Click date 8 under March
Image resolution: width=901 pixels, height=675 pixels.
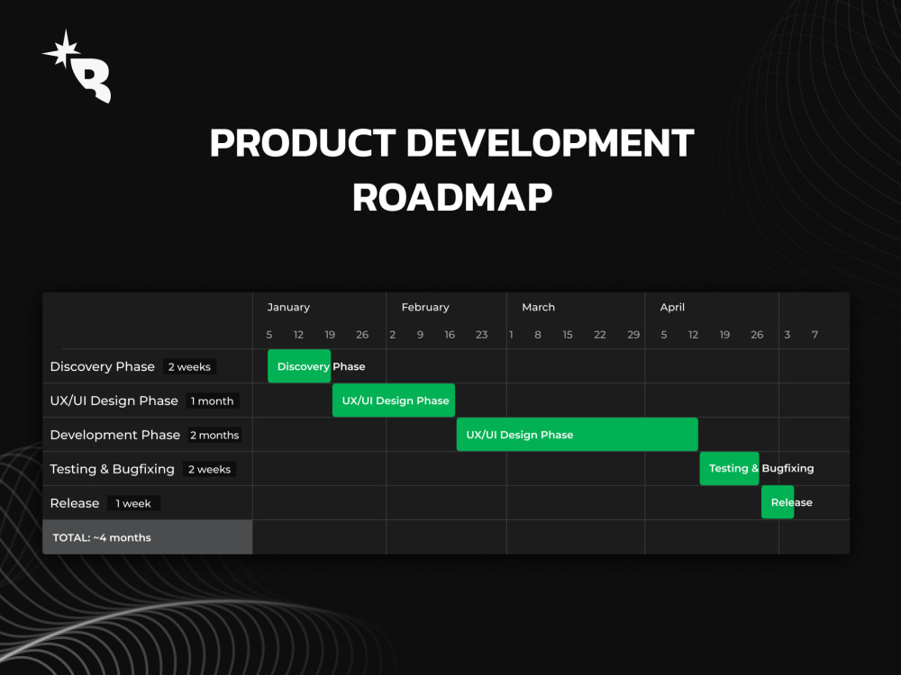538,335
